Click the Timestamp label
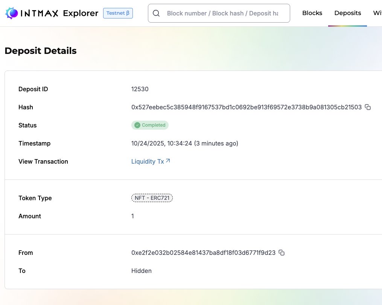This screenshot has width=382, height=305. tap(34, 143)
